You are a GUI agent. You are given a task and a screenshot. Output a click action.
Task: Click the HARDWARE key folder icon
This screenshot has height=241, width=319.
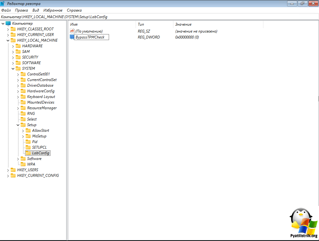[18, 46]
